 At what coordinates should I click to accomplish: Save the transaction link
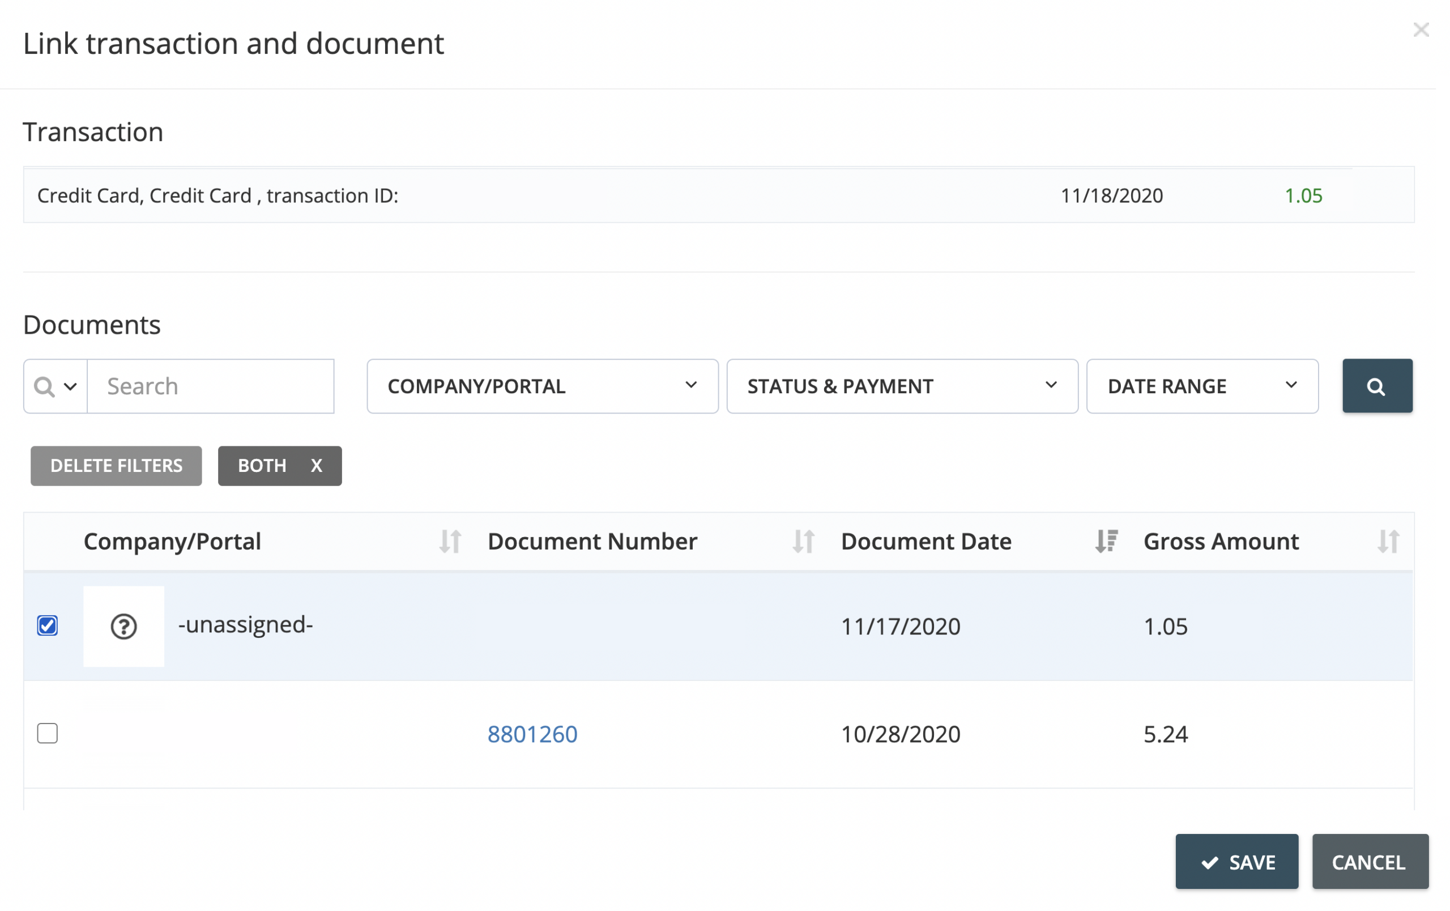(x=1237, y=862)
